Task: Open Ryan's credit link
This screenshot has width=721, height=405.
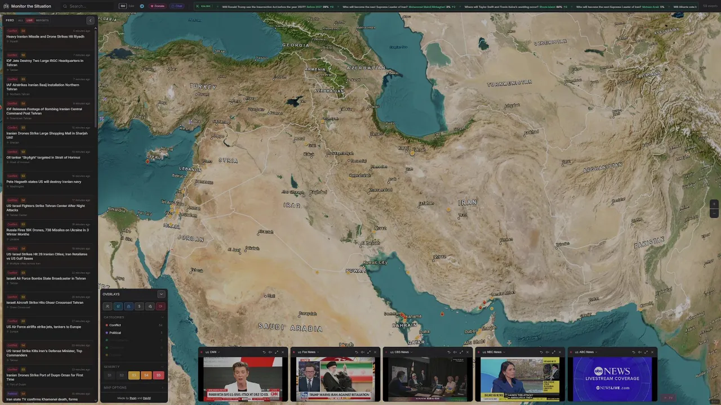Action: coord(133,398)
